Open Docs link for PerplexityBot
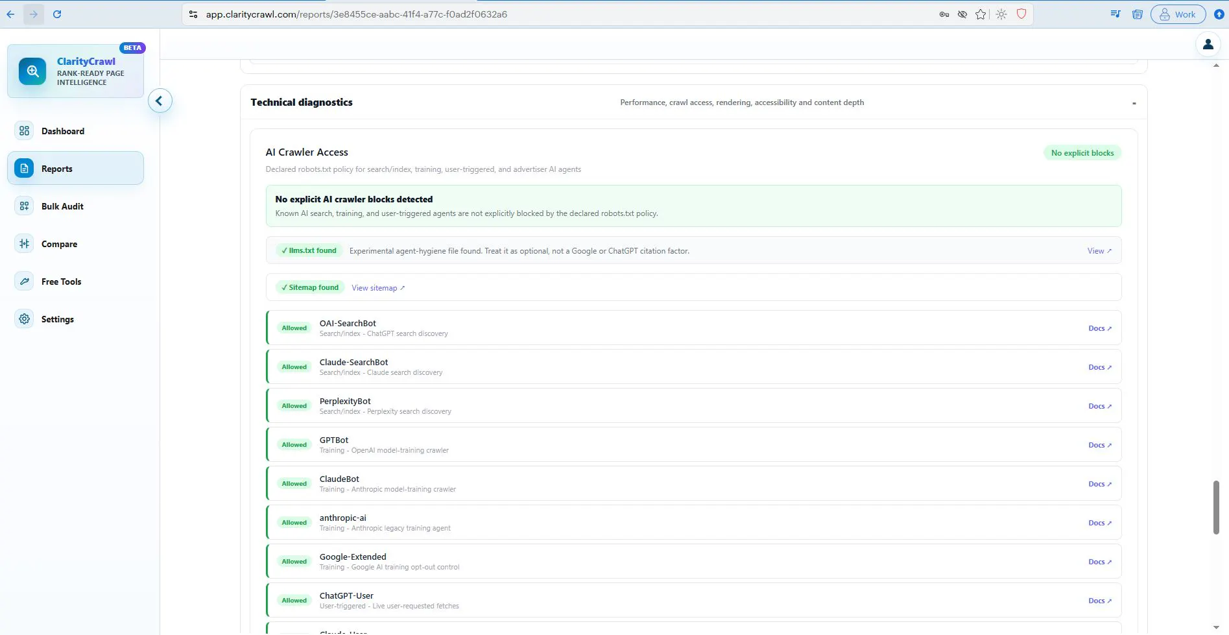The width and height of the screenshot is (1229, 635). 1099,406
